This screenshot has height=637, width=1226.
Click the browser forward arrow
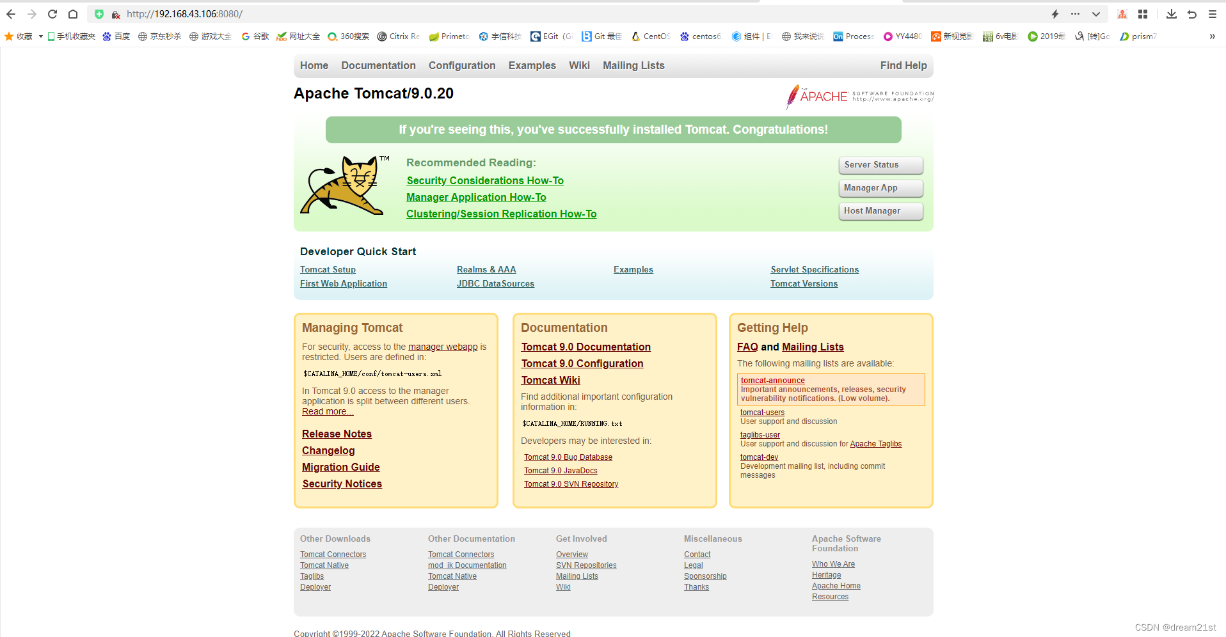32,14
